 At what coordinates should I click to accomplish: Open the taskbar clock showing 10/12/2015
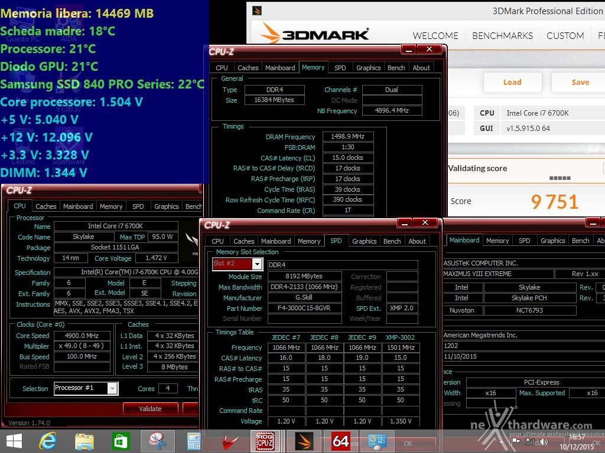tap(577, 442)
